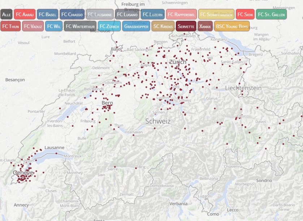This screenshot has height=221, width=303.
Task: Show FC Basel fan locations
Action: pos(47,14)
